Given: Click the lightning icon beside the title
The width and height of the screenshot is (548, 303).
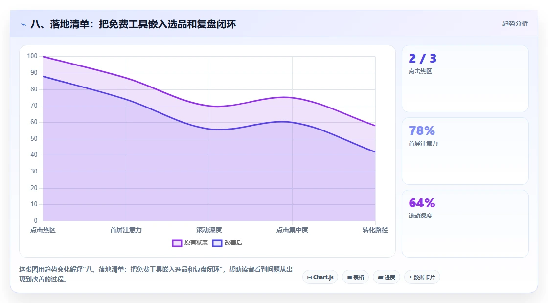Looking at the screenshot, I should pos(23,24).
